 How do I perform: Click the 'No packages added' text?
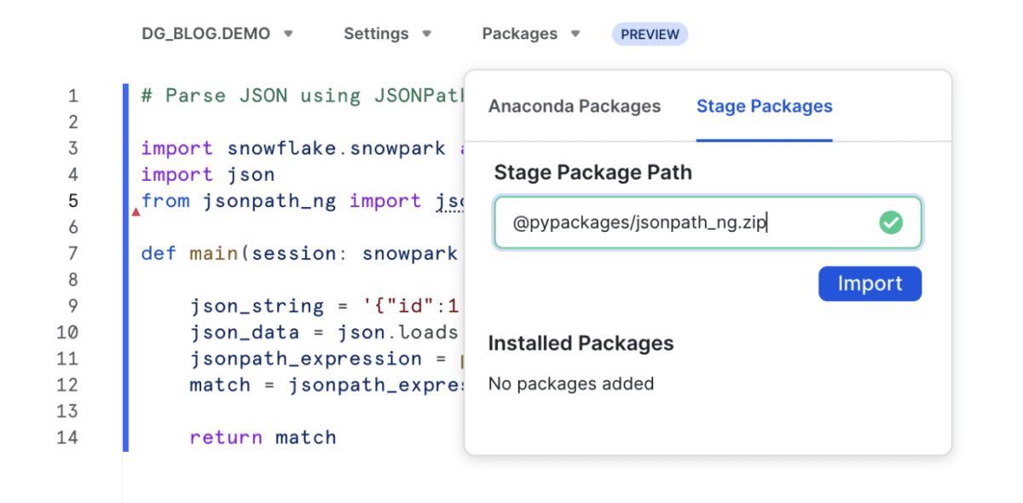[571, 384]
